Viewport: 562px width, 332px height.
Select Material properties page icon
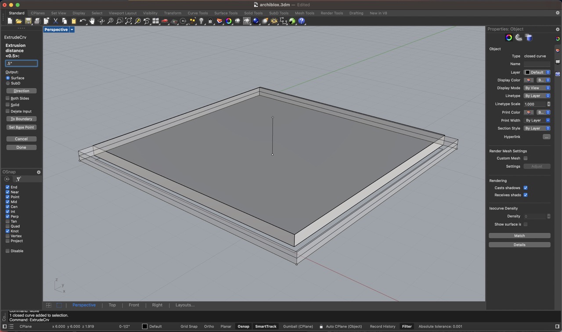(519, 38)
